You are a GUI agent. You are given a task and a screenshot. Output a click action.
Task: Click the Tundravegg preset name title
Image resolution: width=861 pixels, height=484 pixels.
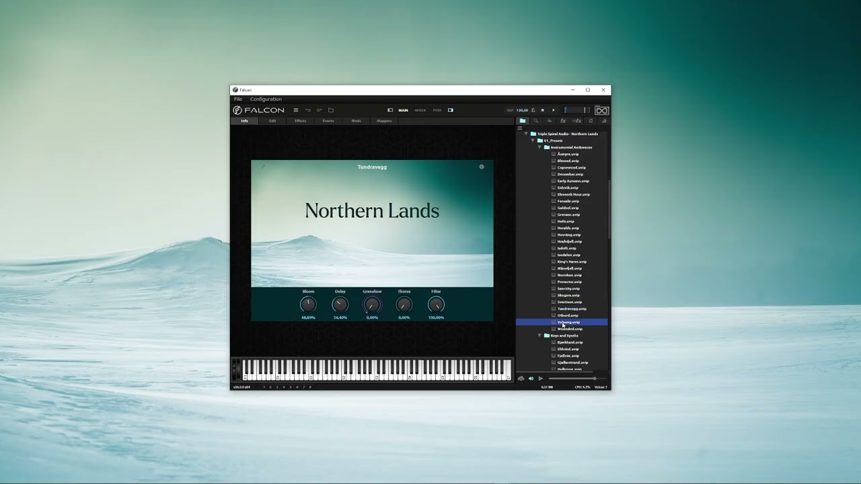pos(372,167)
